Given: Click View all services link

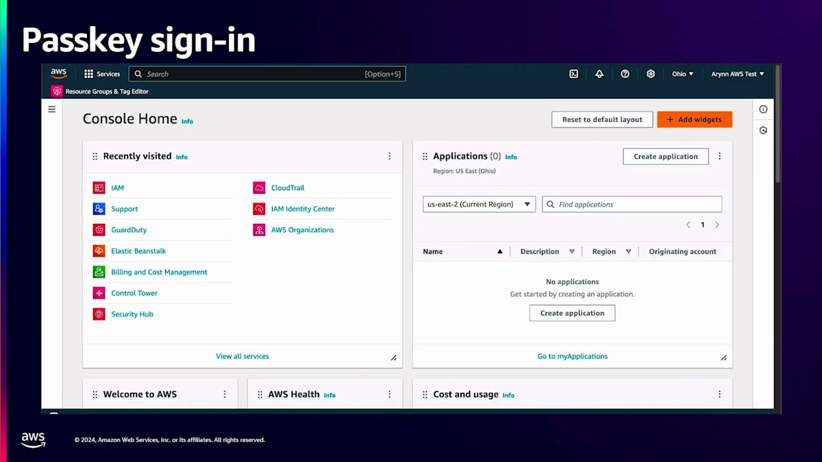Looking at the screenshot, I should 242,356.
